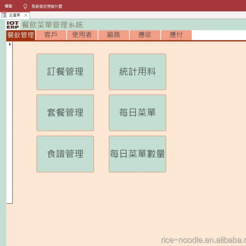The height and width of the screenshot is (246, 246).
Task: Open the 每日菜單數量 button
Action: (x=138, y=154)
